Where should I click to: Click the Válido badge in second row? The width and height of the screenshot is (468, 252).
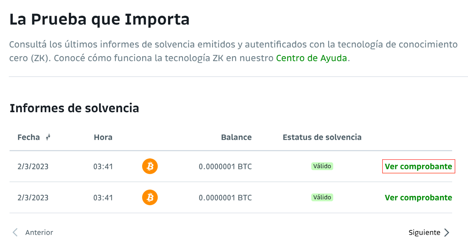(x=322, y=197)
